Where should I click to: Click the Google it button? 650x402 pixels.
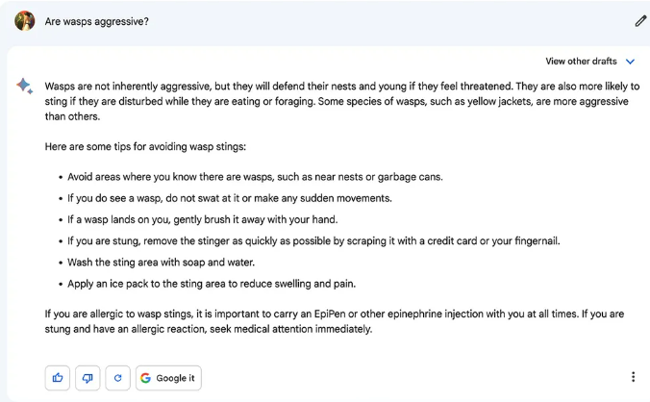168,378
